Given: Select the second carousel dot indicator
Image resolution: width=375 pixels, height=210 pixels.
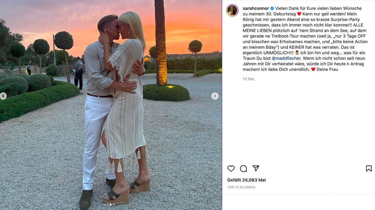Looking at the screenshot, I should (x=113, y=205).
